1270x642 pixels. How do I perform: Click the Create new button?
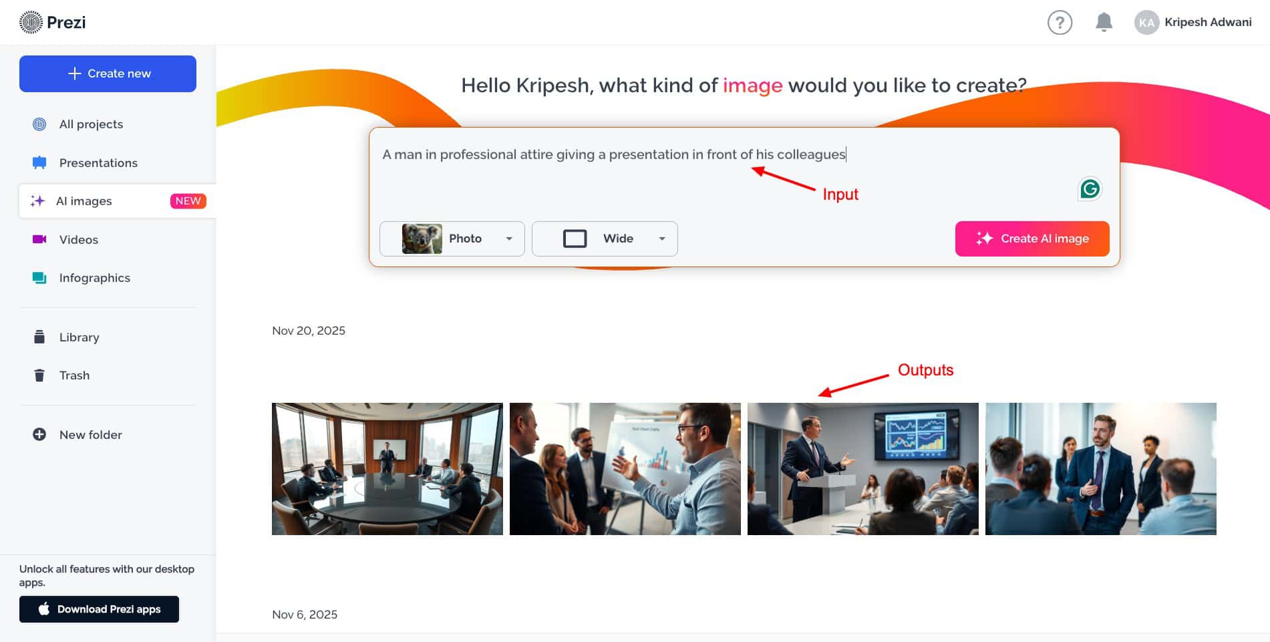pos(108,73)
